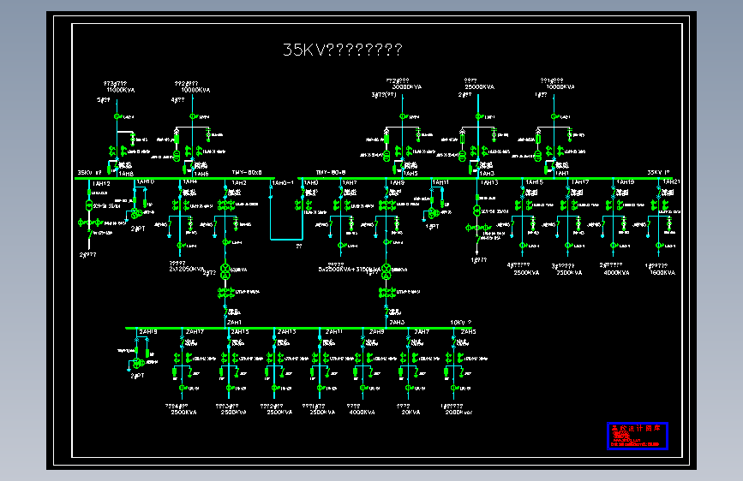Click the "1AH15" cabinet label

[535, 182]
